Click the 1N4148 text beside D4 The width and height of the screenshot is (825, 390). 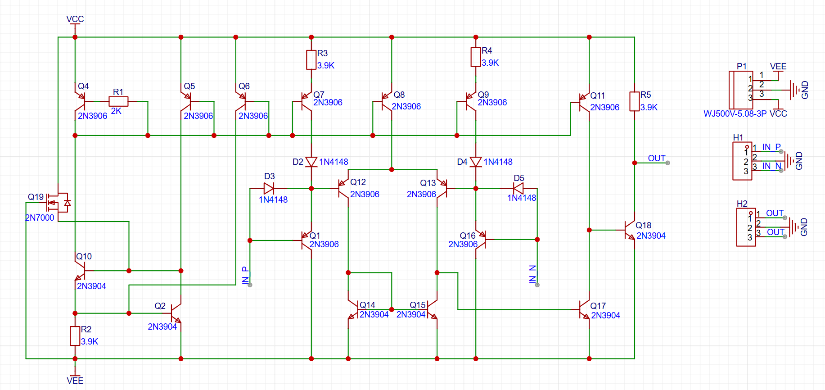pyautogui.click(x=498, y=162)
